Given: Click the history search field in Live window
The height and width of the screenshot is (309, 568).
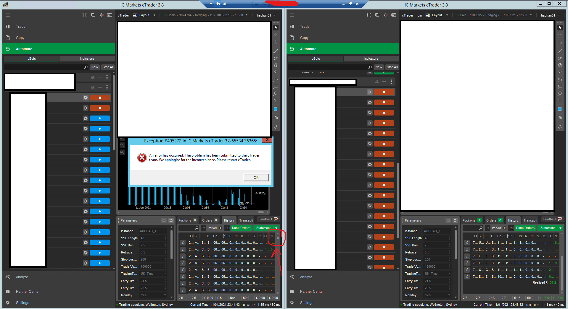Looking at the screenshot, I should 473,228.
